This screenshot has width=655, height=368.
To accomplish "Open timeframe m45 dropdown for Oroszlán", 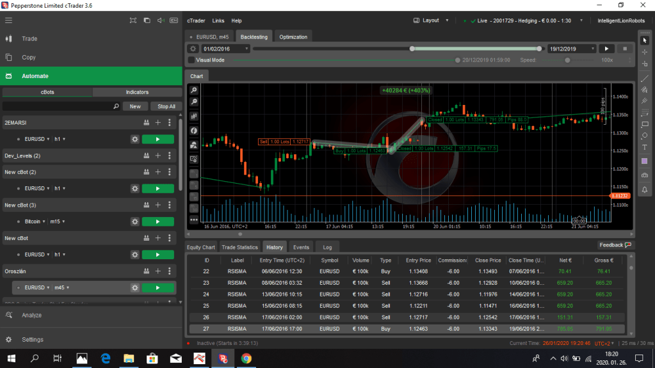I will (60, 288).
